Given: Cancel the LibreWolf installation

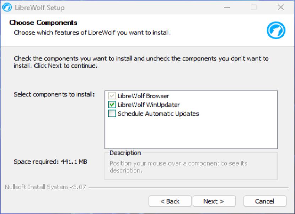Looking at the screenshot, I should coord(265,201).
